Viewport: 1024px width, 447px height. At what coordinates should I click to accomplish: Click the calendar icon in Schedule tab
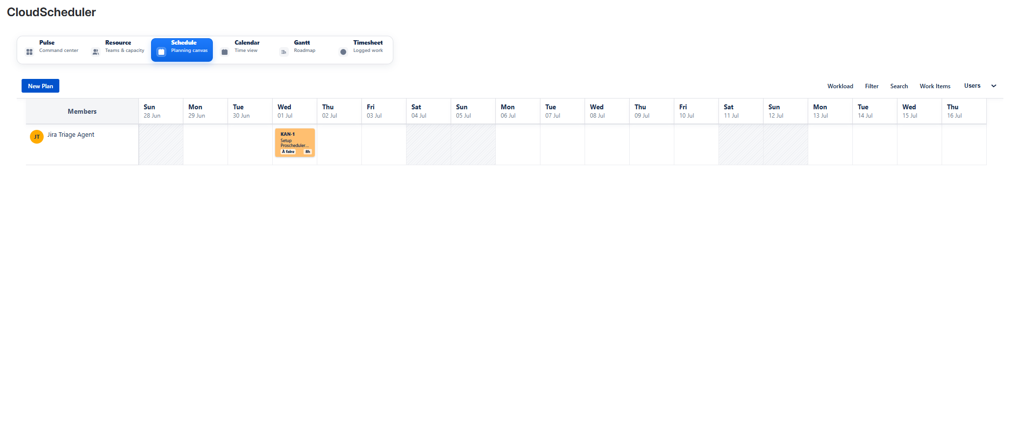(161, 51)
